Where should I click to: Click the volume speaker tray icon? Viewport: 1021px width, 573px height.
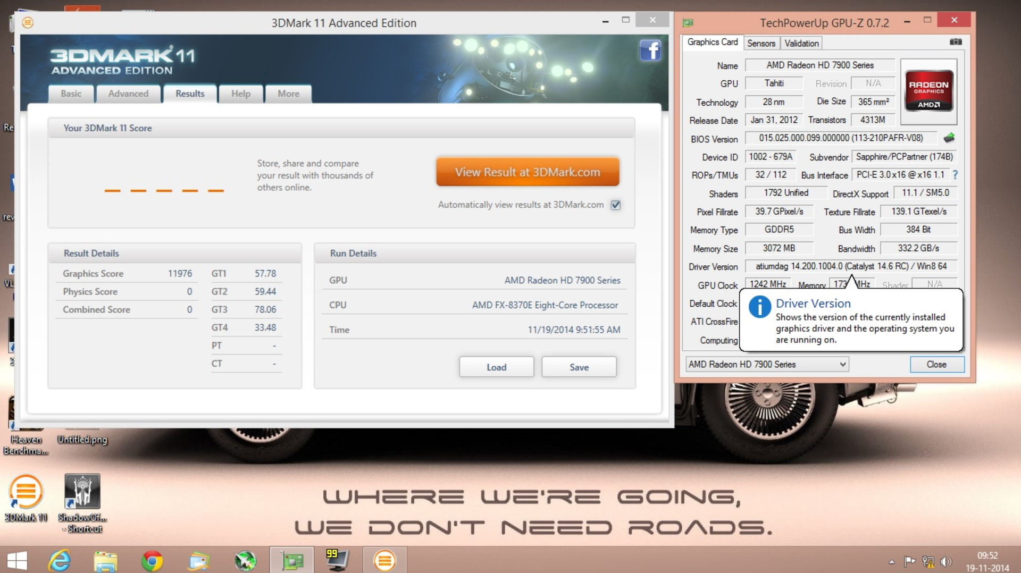[946, 561]
